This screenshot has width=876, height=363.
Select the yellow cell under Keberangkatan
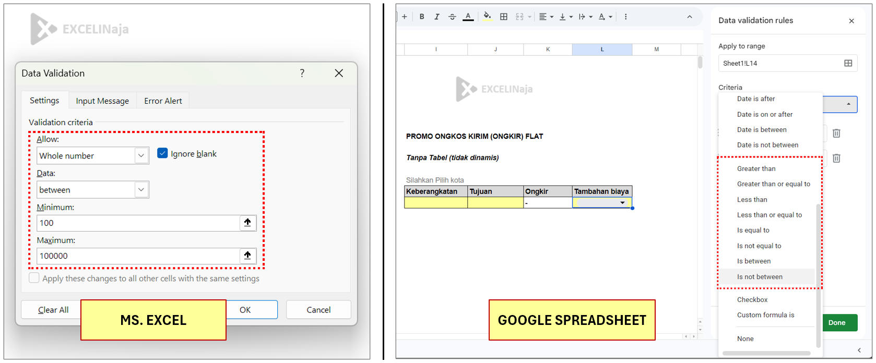pyautogui.click(x=436, y=203)
